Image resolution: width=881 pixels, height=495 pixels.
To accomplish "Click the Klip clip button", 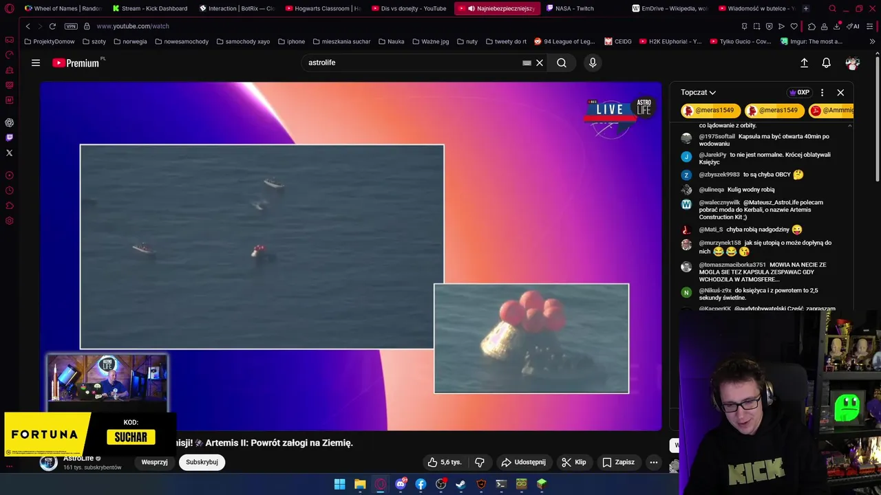I will pos(573,462).
